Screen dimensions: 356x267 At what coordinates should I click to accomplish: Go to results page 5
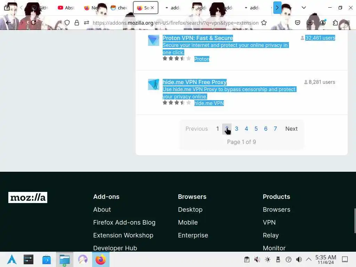(x=256, y=129)
